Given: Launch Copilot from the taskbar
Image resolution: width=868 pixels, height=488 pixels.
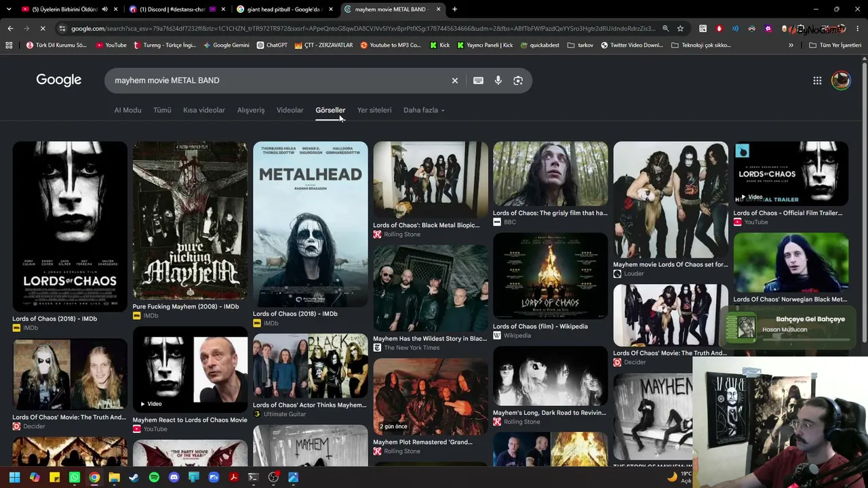Looking at the screenshot, I should pos(35,477).
